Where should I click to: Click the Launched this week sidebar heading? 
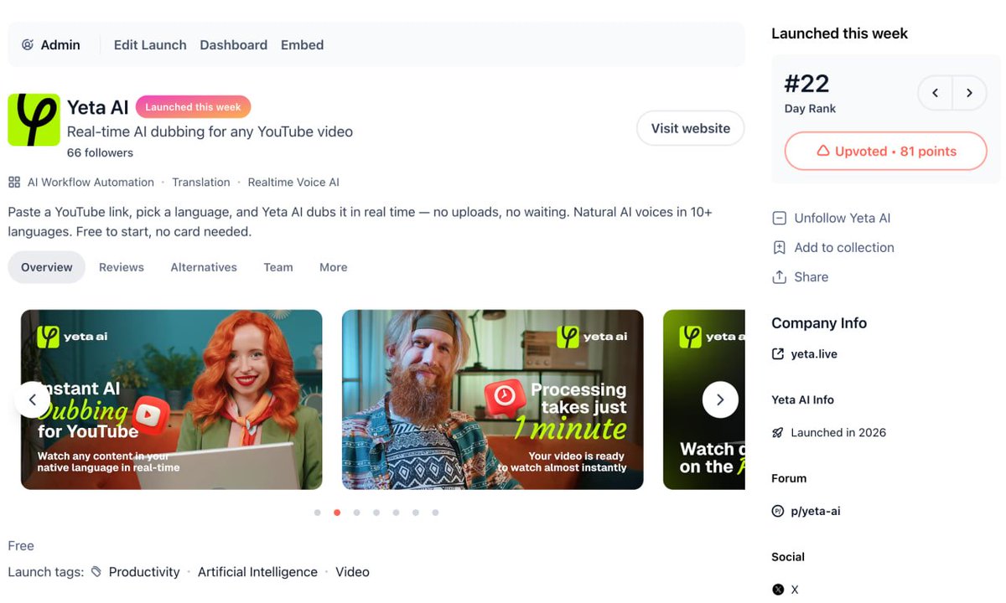[x=839, y=33]
